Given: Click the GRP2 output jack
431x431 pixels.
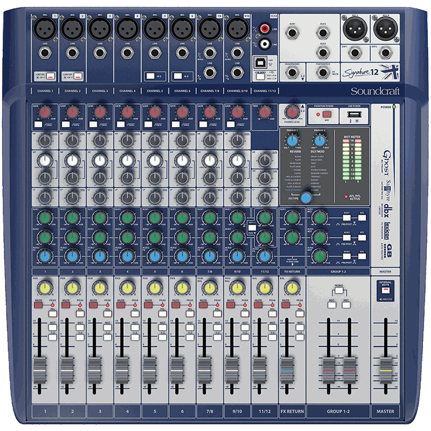Looking at the screenshot, I should point(385,53).
